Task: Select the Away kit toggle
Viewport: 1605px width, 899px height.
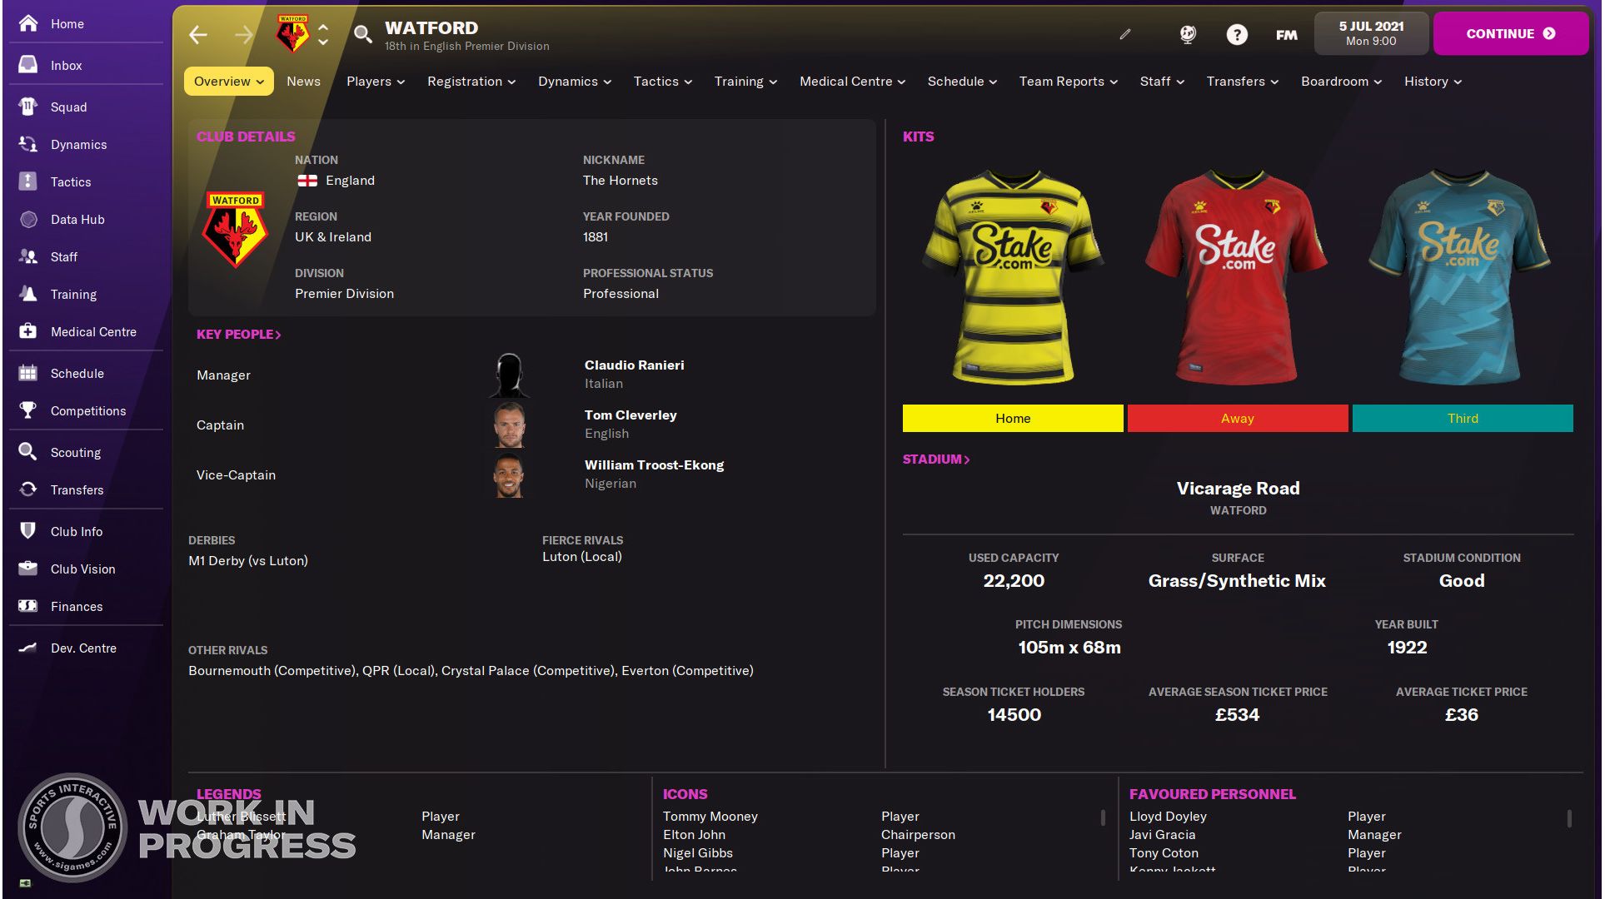Action: (x=1237, y=418)
